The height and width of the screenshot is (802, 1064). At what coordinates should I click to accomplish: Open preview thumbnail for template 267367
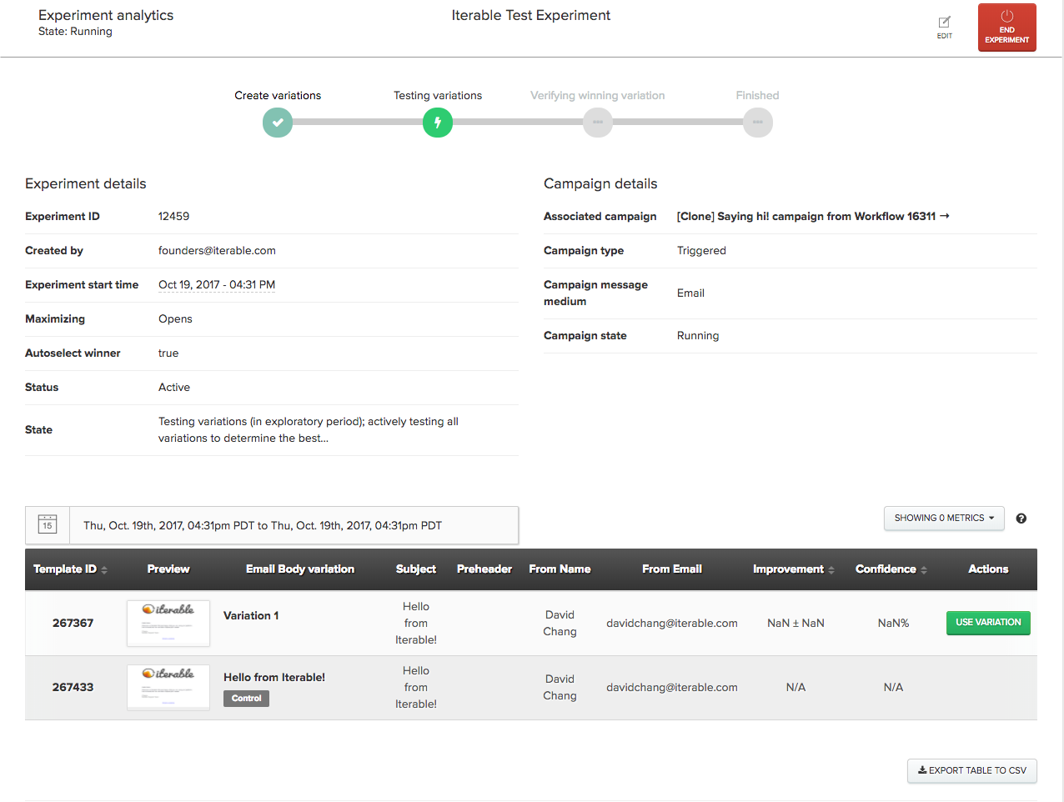[168, 623]
